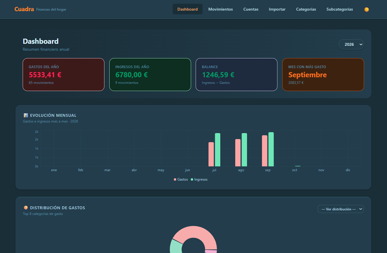387x253 pixels.
Task: Select the August Gastos bar
Action: pyautogui.click(x=238, y=153)
